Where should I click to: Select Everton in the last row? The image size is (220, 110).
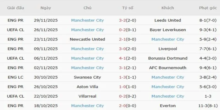coord(168,106)
